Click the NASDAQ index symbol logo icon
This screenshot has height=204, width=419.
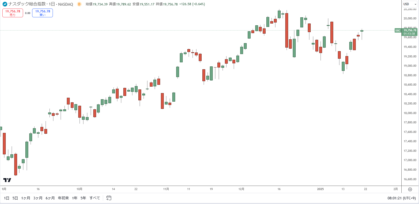(5, 4)
